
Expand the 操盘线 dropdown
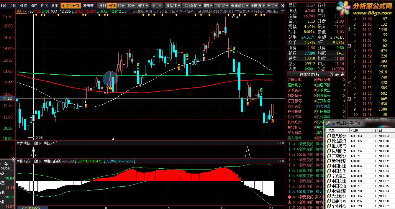click(173, 6)
